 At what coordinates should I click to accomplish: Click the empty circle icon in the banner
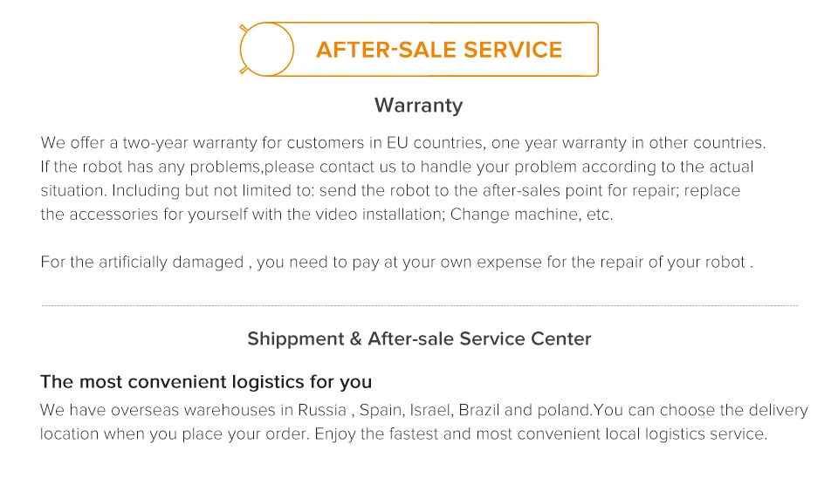[267, 49]
